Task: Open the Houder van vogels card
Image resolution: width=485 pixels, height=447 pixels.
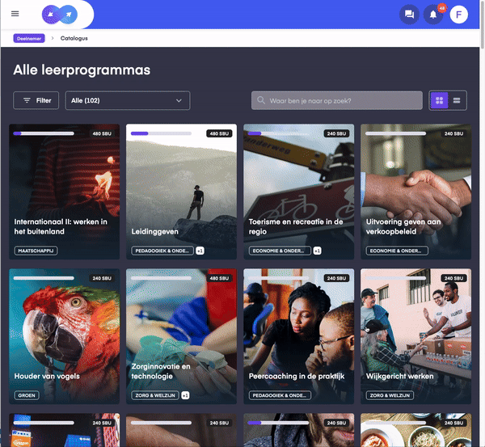Action: coord(65,336)
